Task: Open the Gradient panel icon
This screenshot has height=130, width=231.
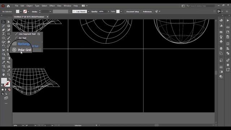Action: (x=221, y=72)
